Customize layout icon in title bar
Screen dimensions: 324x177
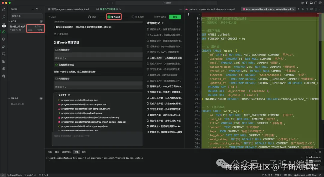[302, 3]
